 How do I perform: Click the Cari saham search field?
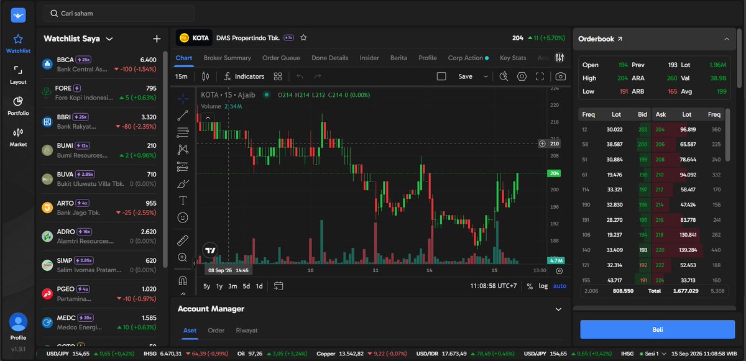[x=119, y=13]
